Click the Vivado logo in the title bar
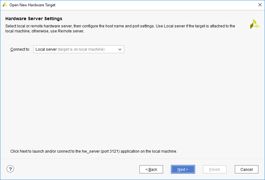This screenshot has width=265, height=180. point(5,5)
